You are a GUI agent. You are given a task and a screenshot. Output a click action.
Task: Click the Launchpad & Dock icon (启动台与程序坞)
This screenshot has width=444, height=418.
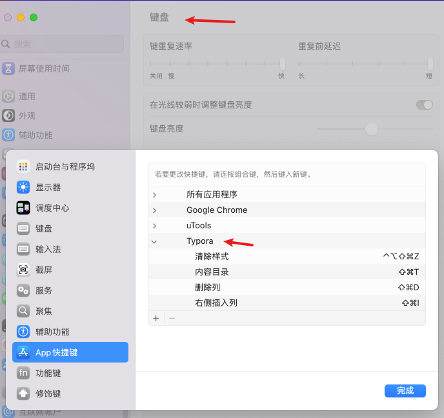point(23,166)
